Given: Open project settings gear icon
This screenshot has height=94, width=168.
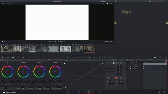Looking at the screenshot, I should coord(165,92).
